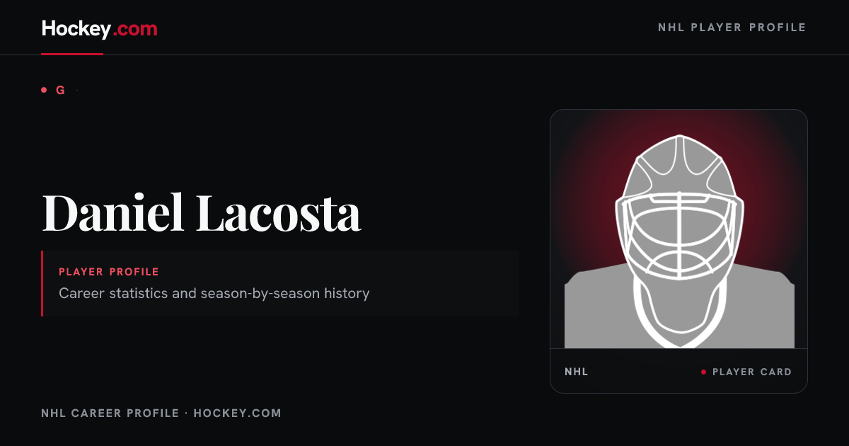Click the goalie mask silhouette icon
Screen dimensions: 849x446
point(679,241)
